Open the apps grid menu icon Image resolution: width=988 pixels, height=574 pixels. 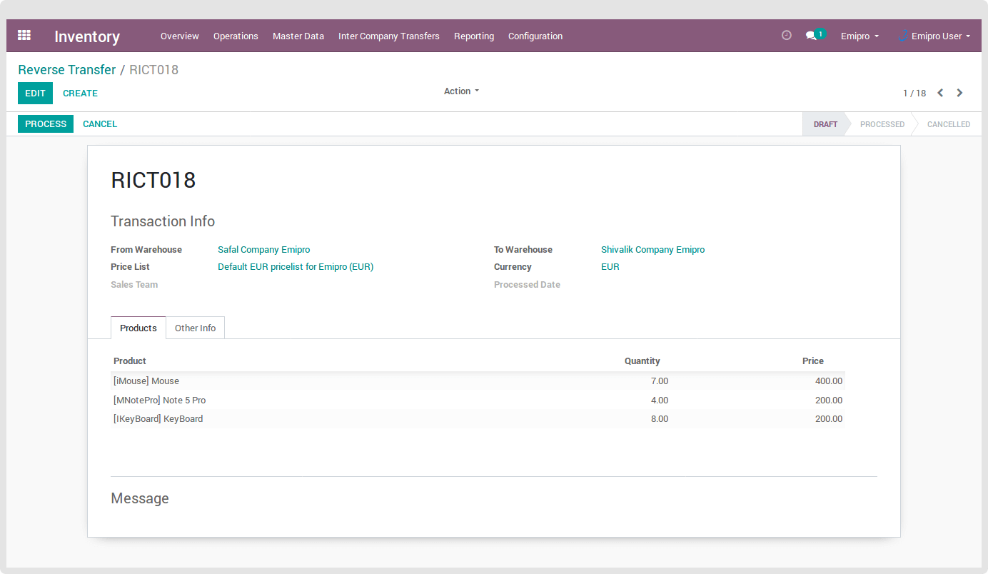[24, 36]
